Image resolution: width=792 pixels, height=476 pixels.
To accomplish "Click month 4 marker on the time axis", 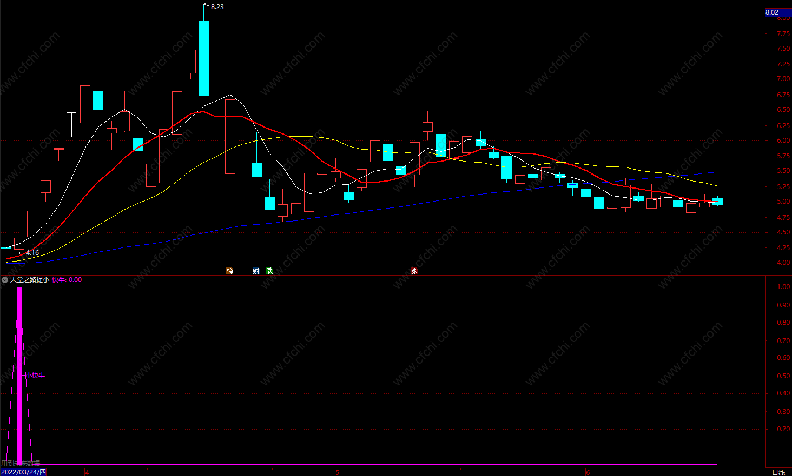I will [x=87, y=473].
